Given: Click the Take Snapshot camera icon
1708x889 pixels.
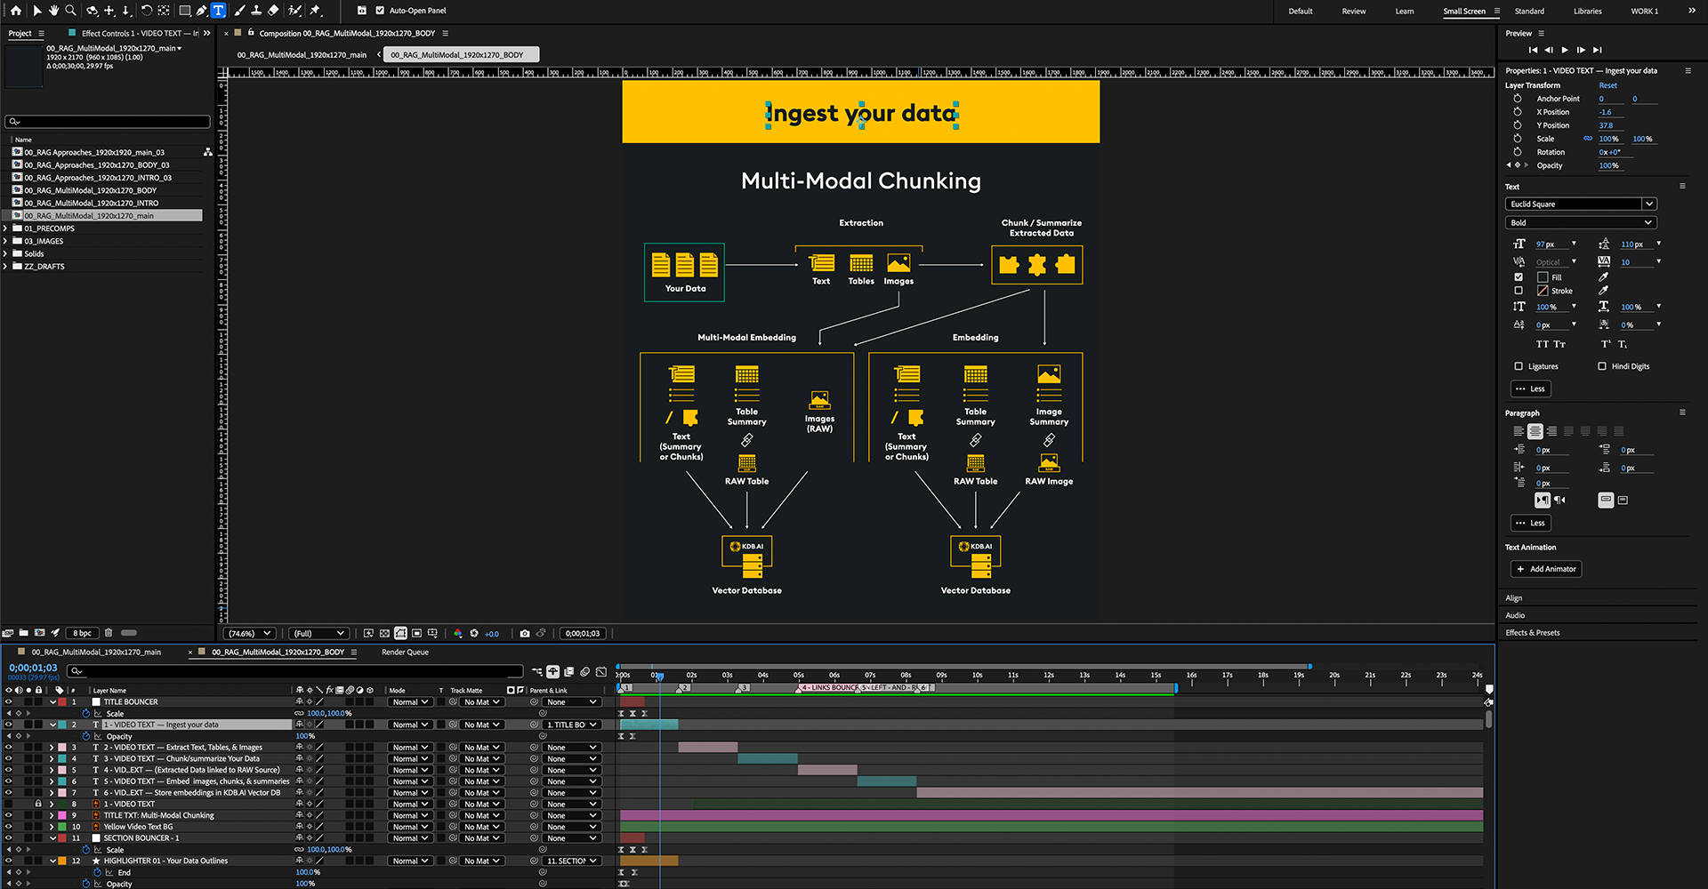Looking at the screenshot, I should point(525,634).
